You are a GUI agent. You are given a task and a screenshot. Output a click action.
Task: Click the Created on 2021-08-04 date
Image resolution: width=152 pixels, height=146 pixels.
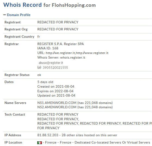pyautogui.click(x=56, y=87)
